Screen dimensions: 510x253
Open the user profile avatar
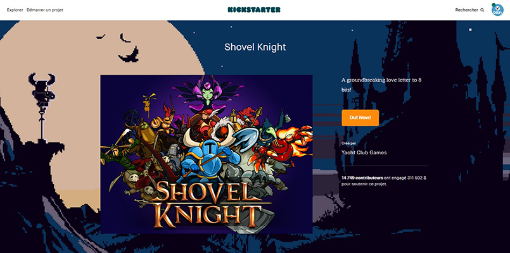[497, 10]
